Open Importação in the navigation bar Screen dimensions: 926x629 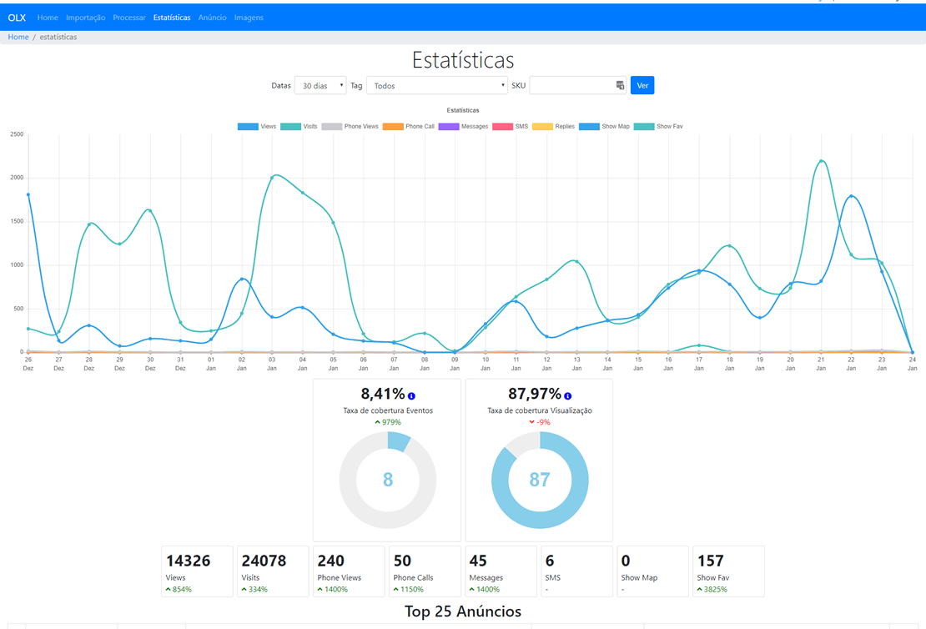coord(86,18)
